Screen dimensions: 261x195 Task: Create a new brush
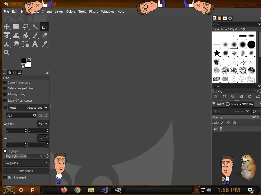click(x=224, y=96)
